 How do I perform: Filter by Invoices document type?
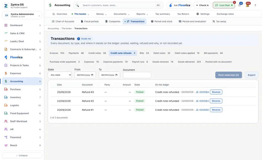[57, 53]
